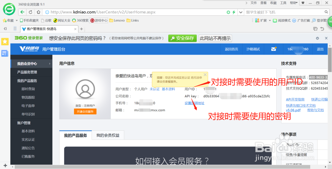Open the skin (shirt) icon in title bar
This screenshot has height=169, width=332.
tap(303, 3)
